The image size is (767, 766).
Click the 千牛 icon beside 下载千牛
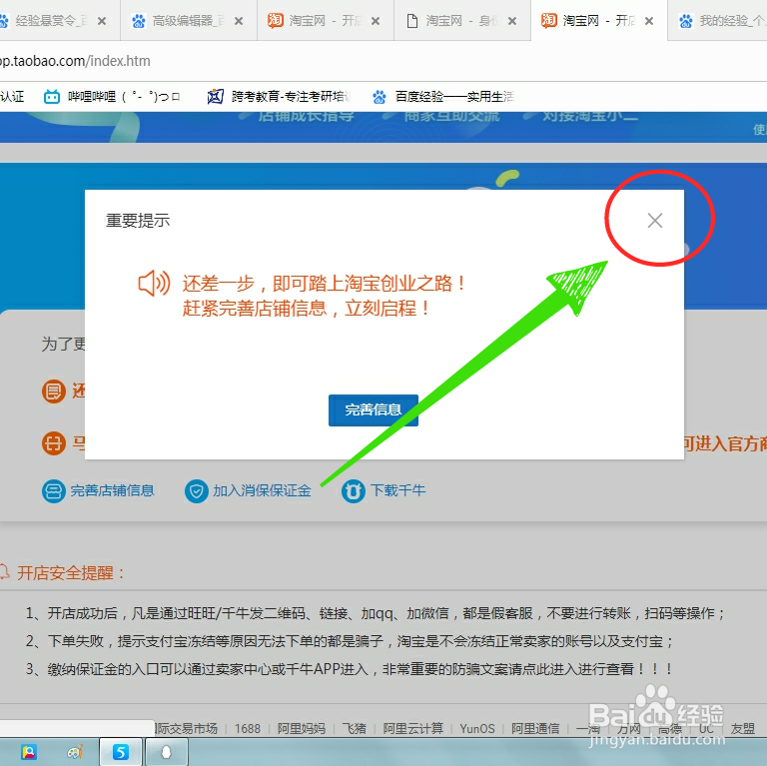[354, 490]
